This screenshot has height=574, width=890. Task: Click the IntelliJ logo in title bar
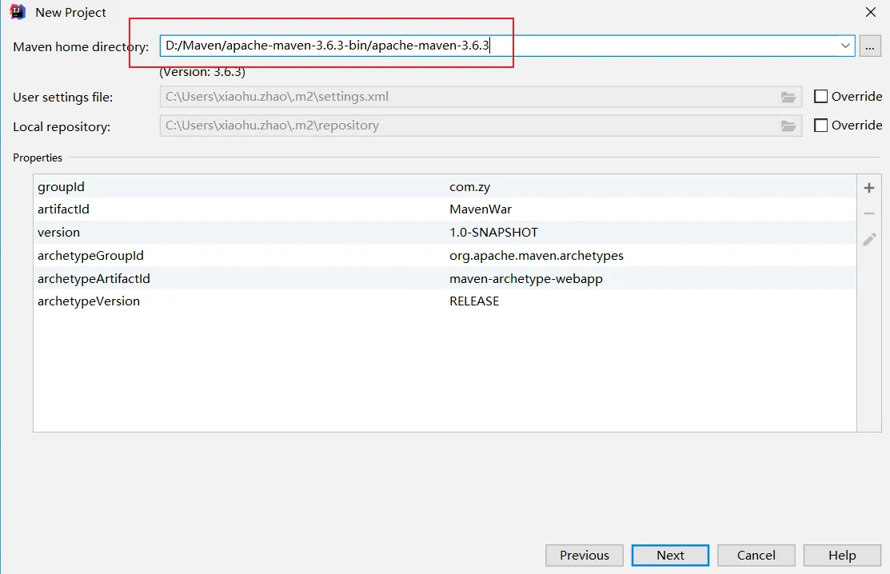click(18, 12)
